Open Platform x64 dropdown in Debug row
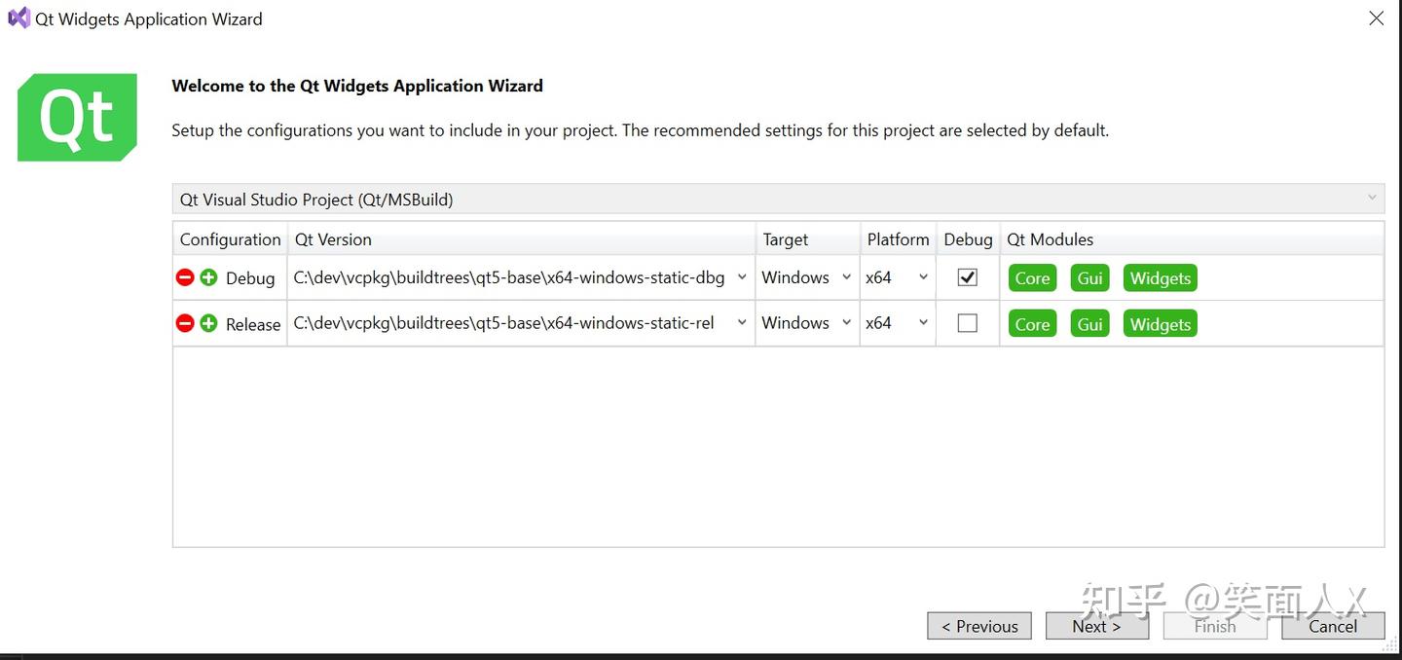This screenshot has height=660, width=1402. click(x=922, y=277)
